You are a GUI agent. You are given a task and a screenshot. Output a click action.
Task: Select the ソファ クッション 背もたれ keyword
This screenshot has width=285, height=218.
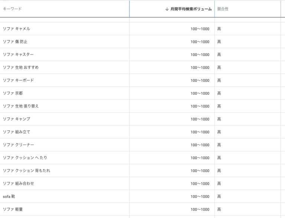click(x=26, y=171)
